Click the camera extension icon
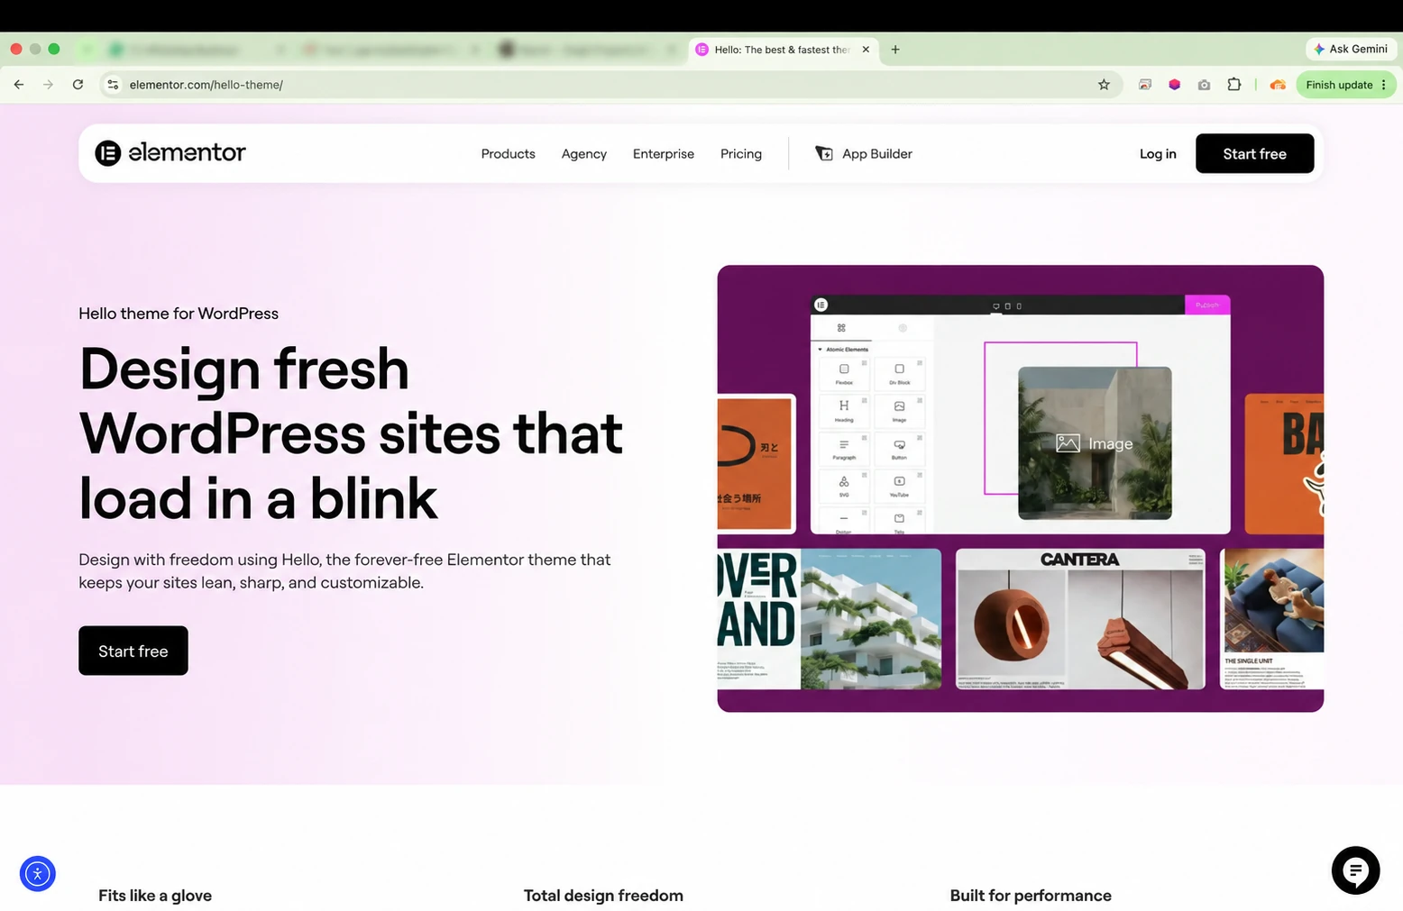 (1204, 85)
